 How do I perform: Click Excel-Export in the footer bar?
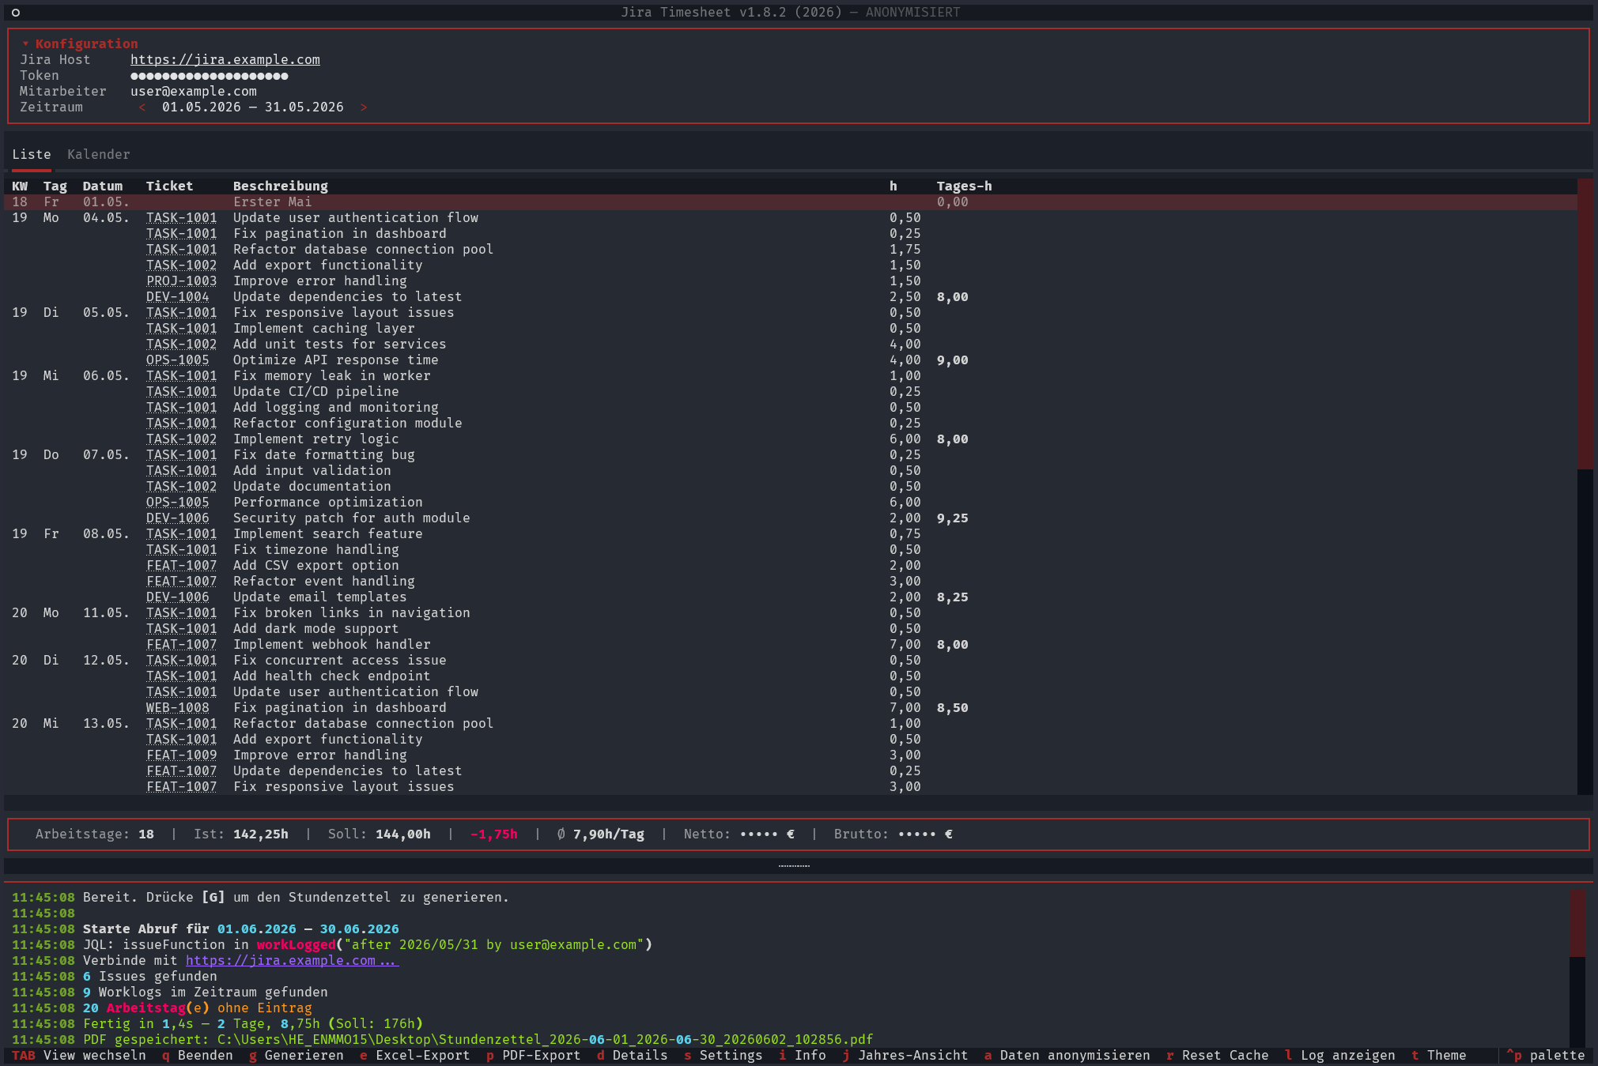pos(415,1055)
